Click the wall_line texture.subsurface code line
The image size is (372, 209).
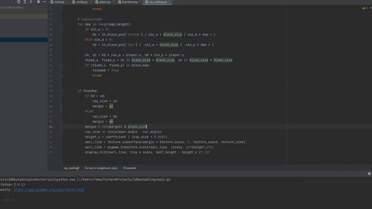[165, 142]
